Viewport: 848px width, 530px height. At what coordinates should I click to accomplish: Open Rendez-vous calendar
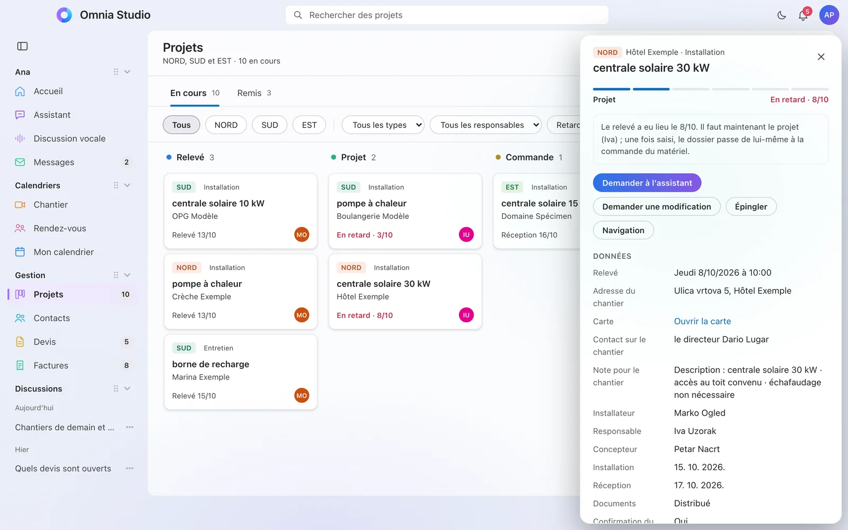coord(73,228)
